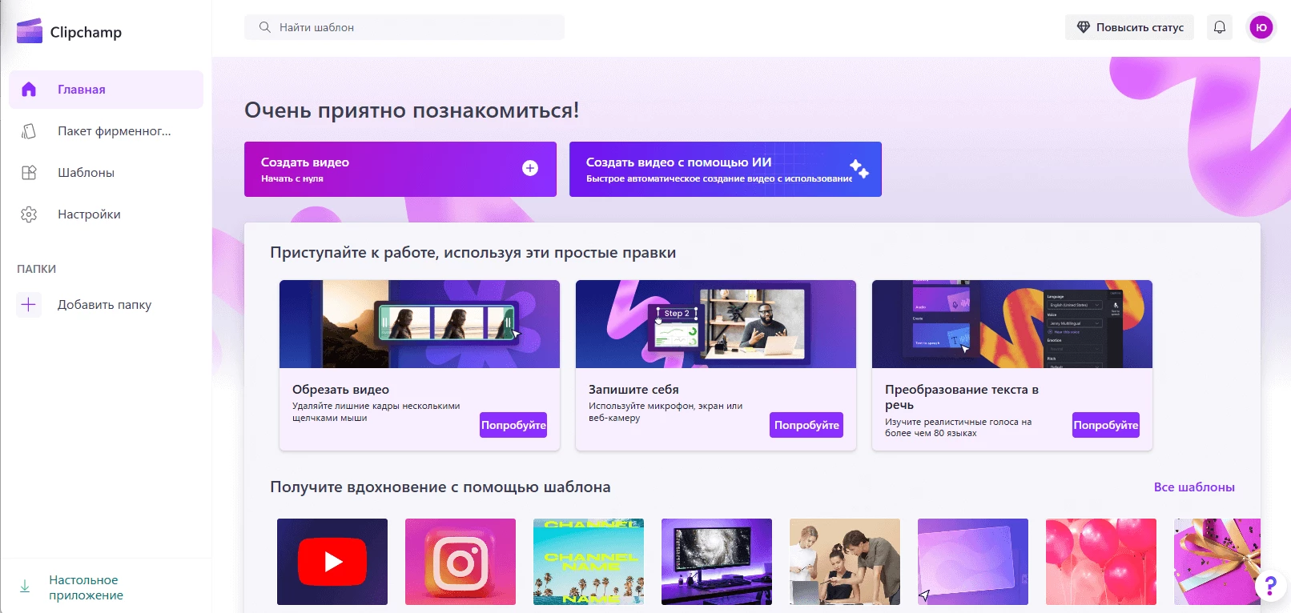Open Пакет фирменного стиля section
1291x613 pixels.
click(x=106, y=131)
